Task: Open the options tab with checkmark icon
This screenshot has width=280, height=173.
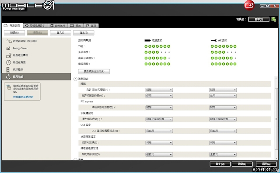Action: 91,26
